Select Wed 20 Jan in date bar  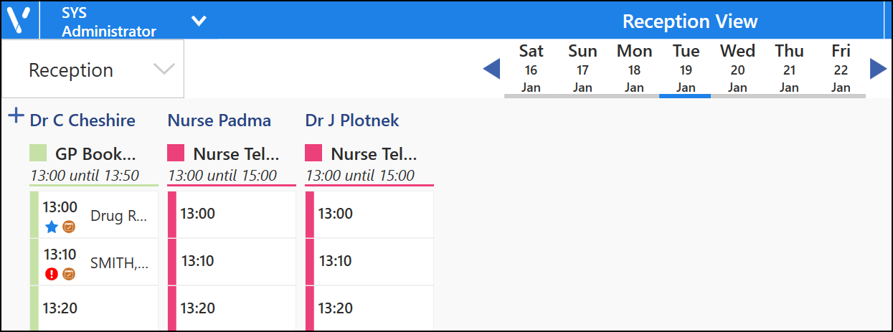point(737,69)
